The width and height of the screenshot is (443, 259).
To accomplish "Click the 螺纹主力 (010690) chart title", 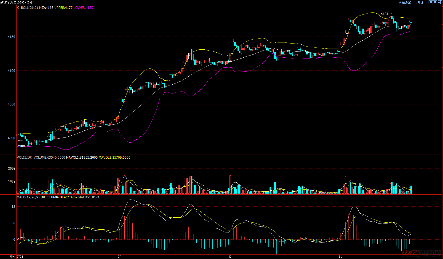I will coord(17,2).
